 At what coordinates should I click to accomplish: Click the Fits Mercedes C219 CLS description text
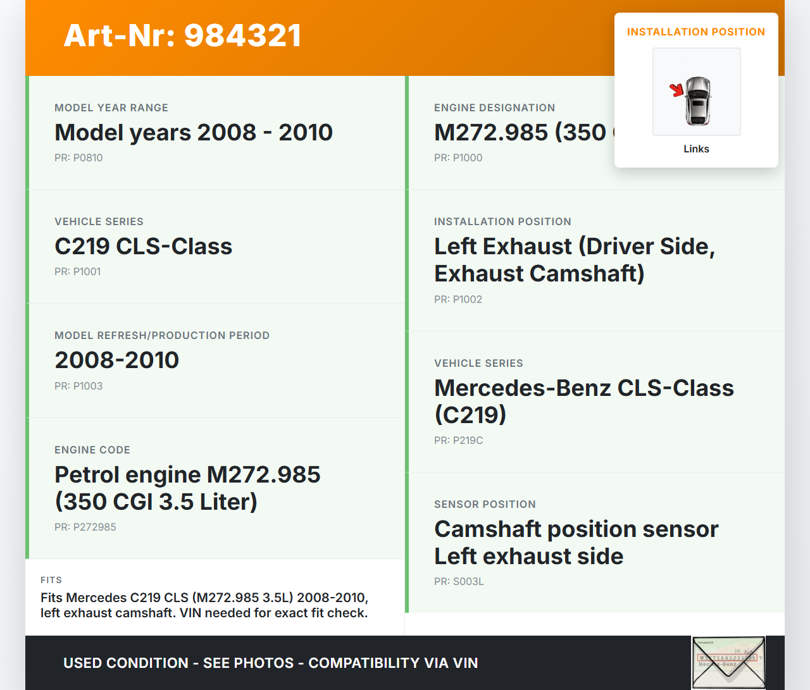coord(204,605)
